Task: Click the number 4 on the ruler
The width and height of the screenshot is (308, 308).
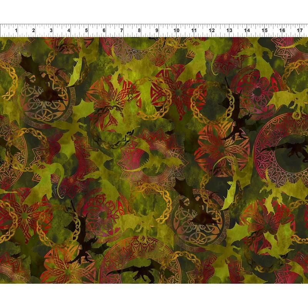Action: point(69,30)
